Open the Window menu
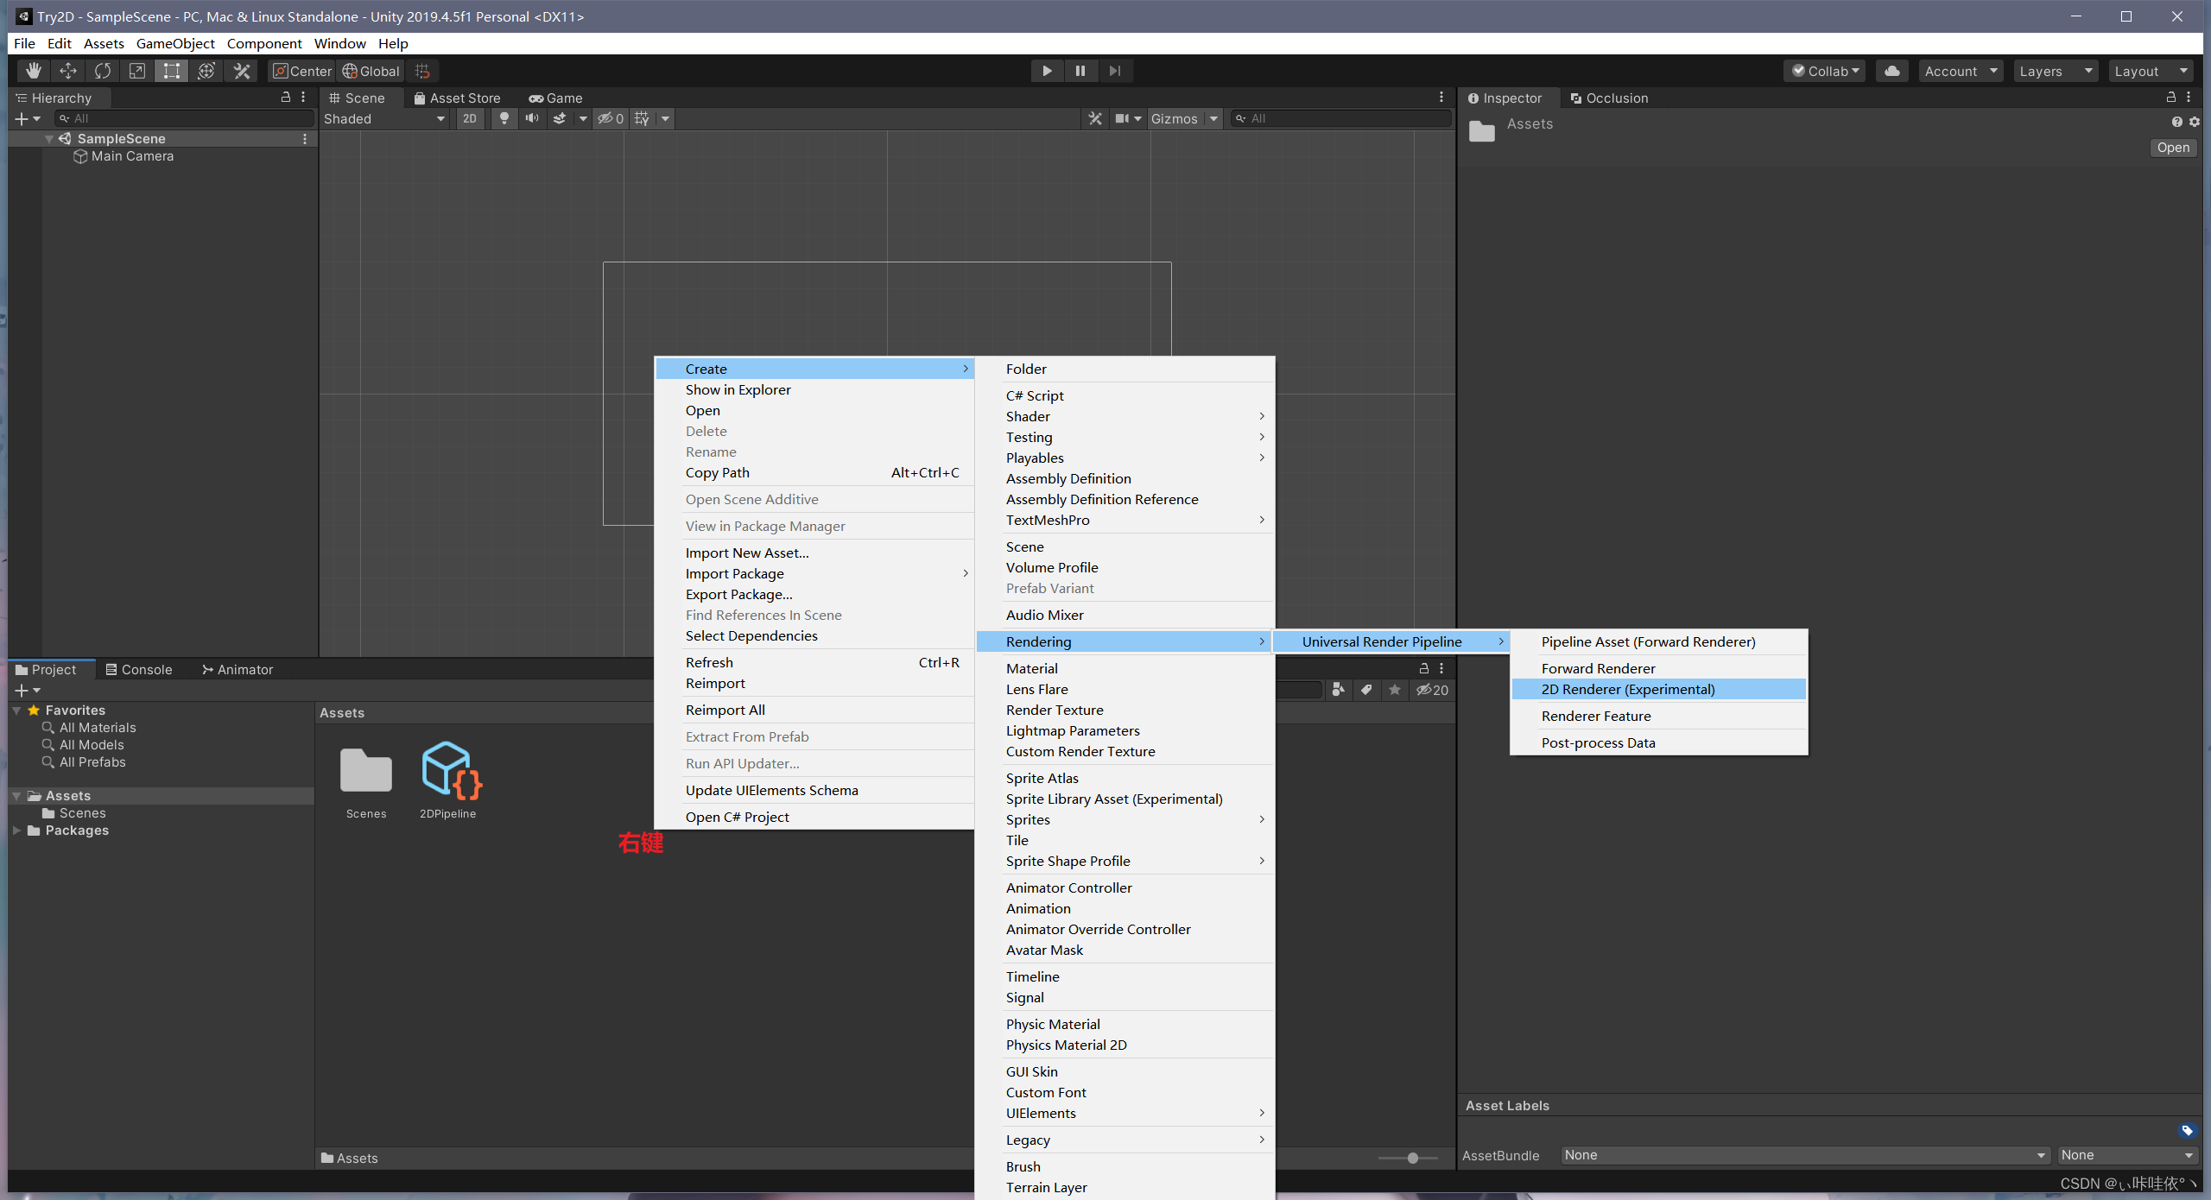Screen dimensions: 2211x1200 [339, 43]
